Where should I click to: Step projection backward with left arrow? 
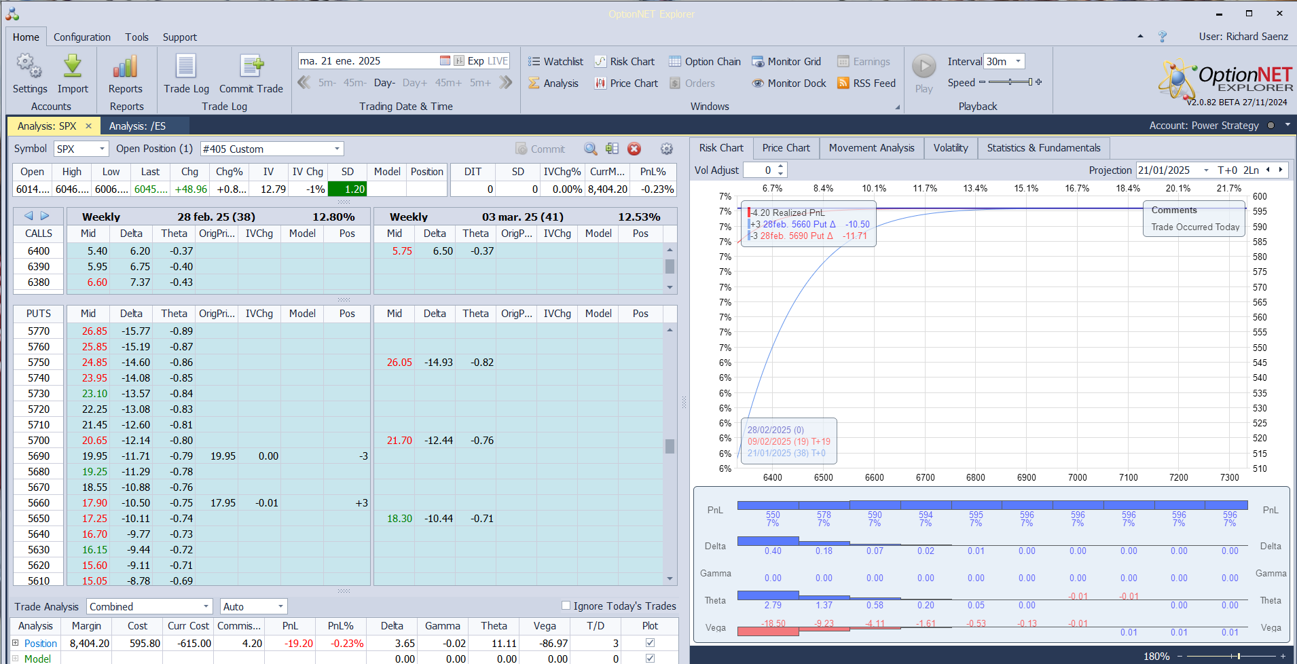pyautogui.click(x=1267, y=170)
